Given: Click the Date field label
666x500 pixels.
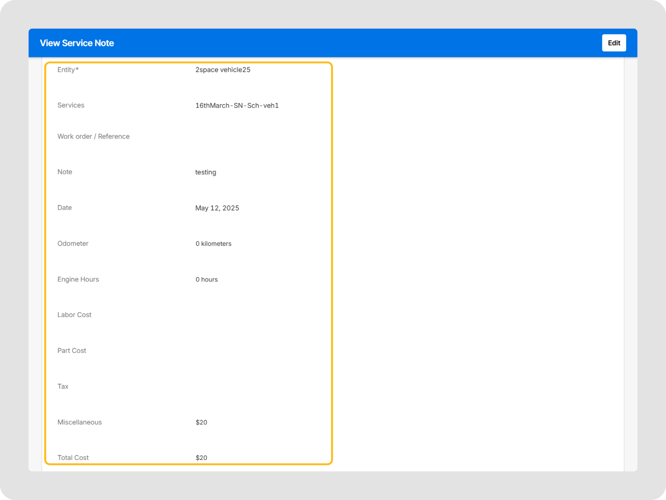Looking at the screenshot, I should click(x=64, y=208).
